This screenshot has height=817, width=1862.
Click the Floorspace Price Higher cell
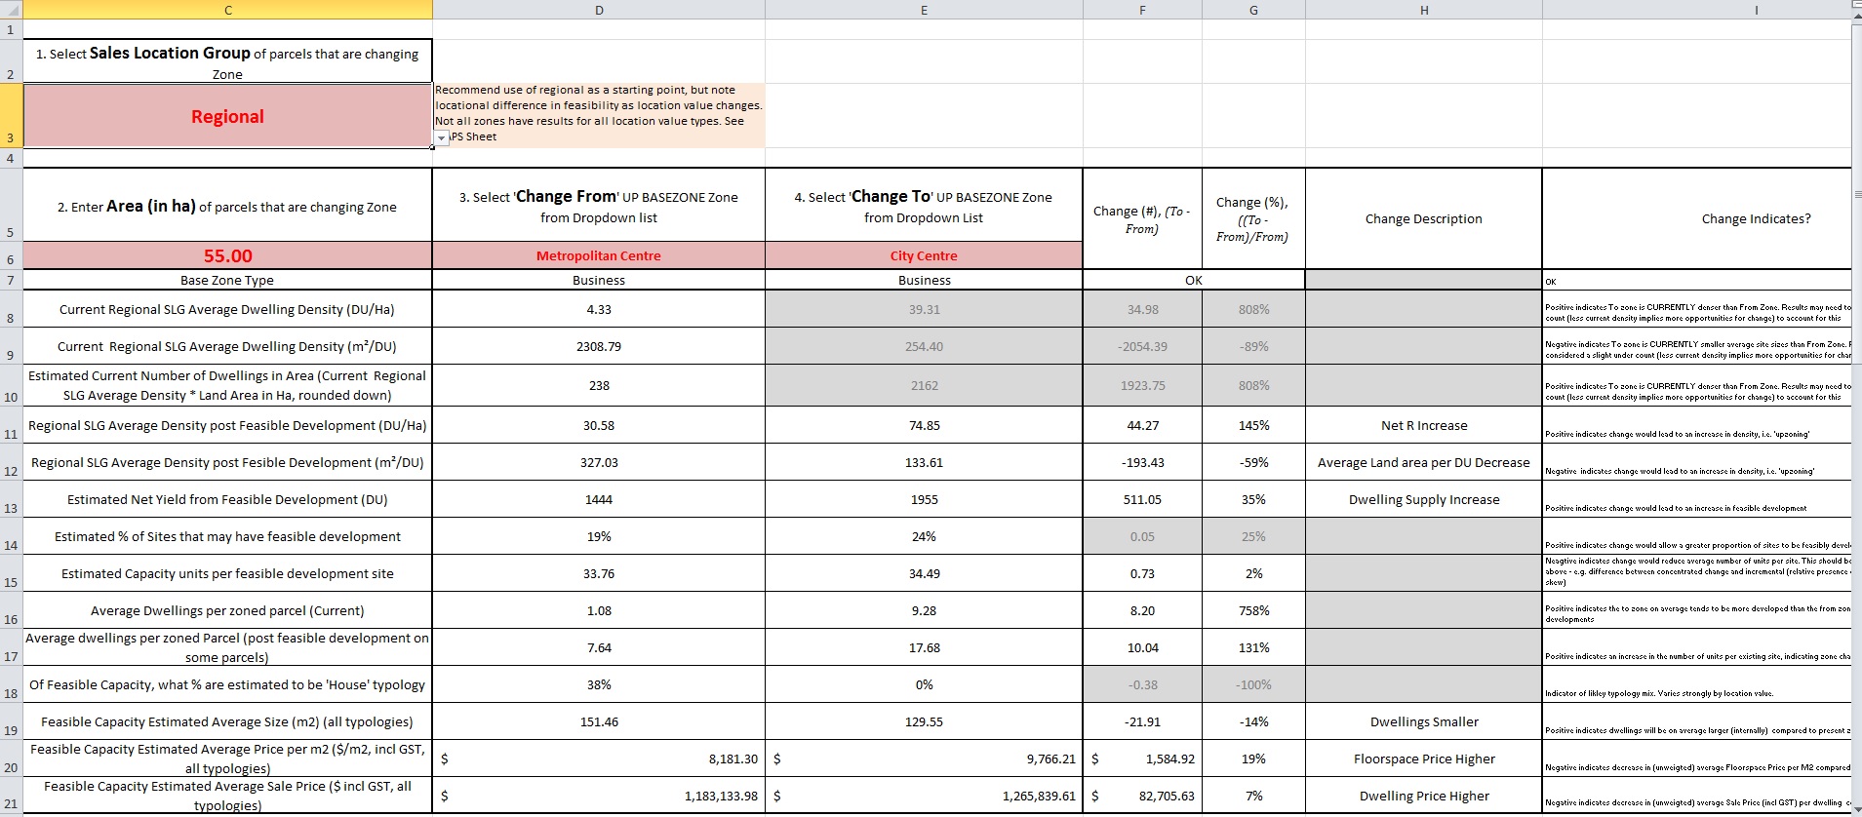pos(1423,759)
